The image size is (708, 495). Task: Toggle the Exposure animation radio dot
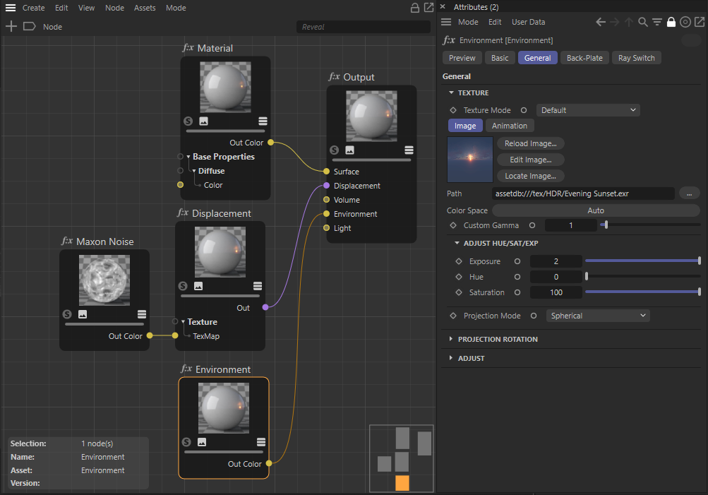click(517, 261)
